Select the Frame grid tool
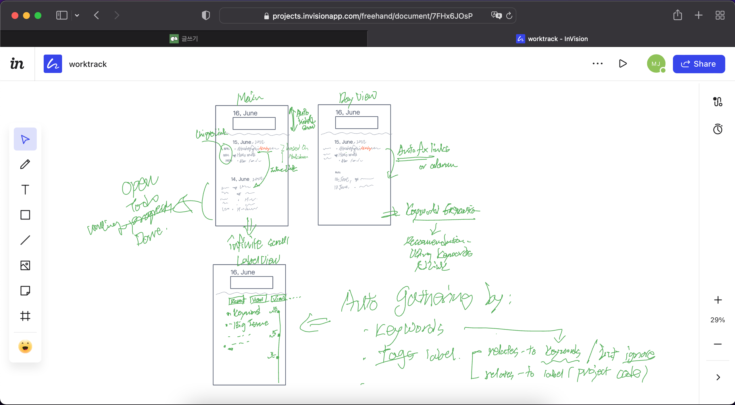735x405 pixels. click(25, 316)
